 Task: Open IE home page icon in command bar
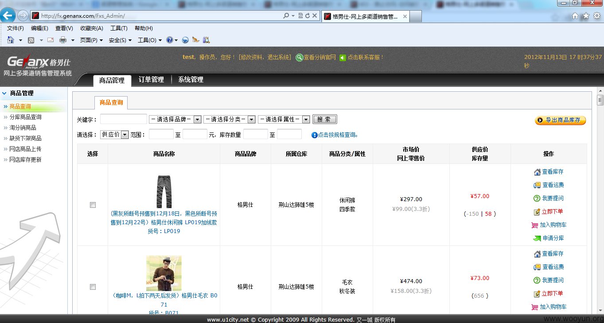[x=11, y=40]
